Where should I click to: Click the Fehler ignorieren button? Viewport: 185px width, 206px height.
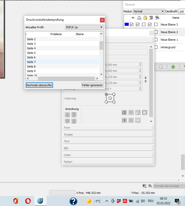click(92, 85)
